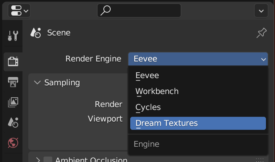Open the Scene properties tab

pos(13,123)
